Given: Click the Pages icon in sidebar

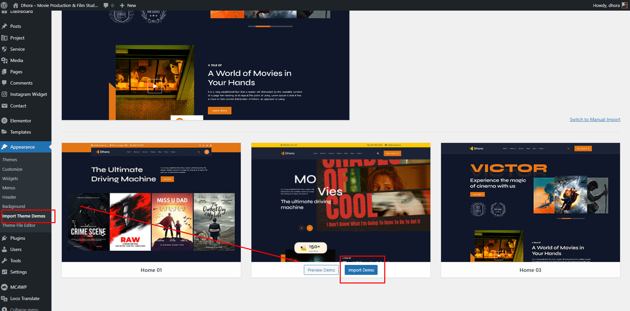Looking at the screenshot, I should pos(4,72).
